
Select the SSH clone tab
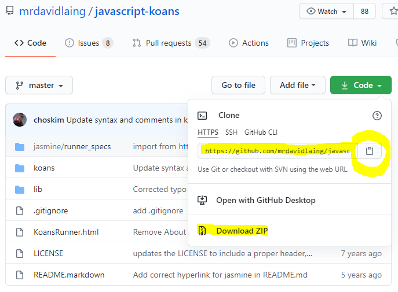[231, 132]
